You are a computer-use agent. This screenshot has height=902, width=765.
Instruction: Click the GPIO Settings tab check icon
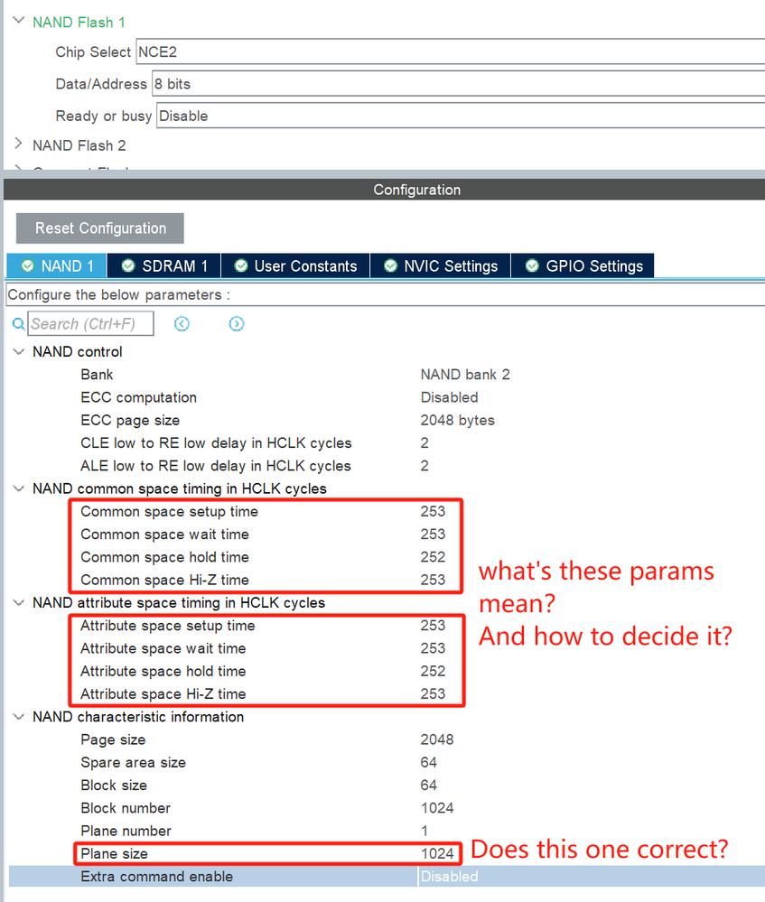pyautogui.click(x=532, y=265)
